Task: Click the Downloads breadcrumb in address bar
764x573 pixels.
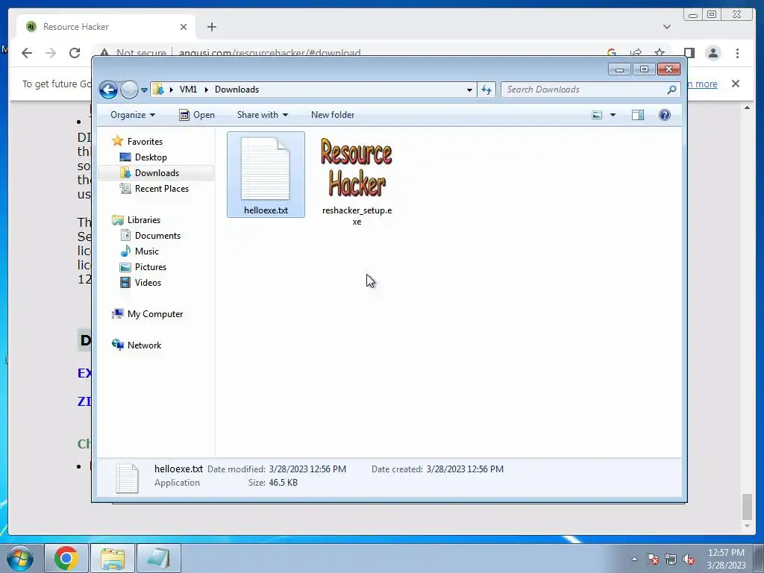Action: point(237,90)
